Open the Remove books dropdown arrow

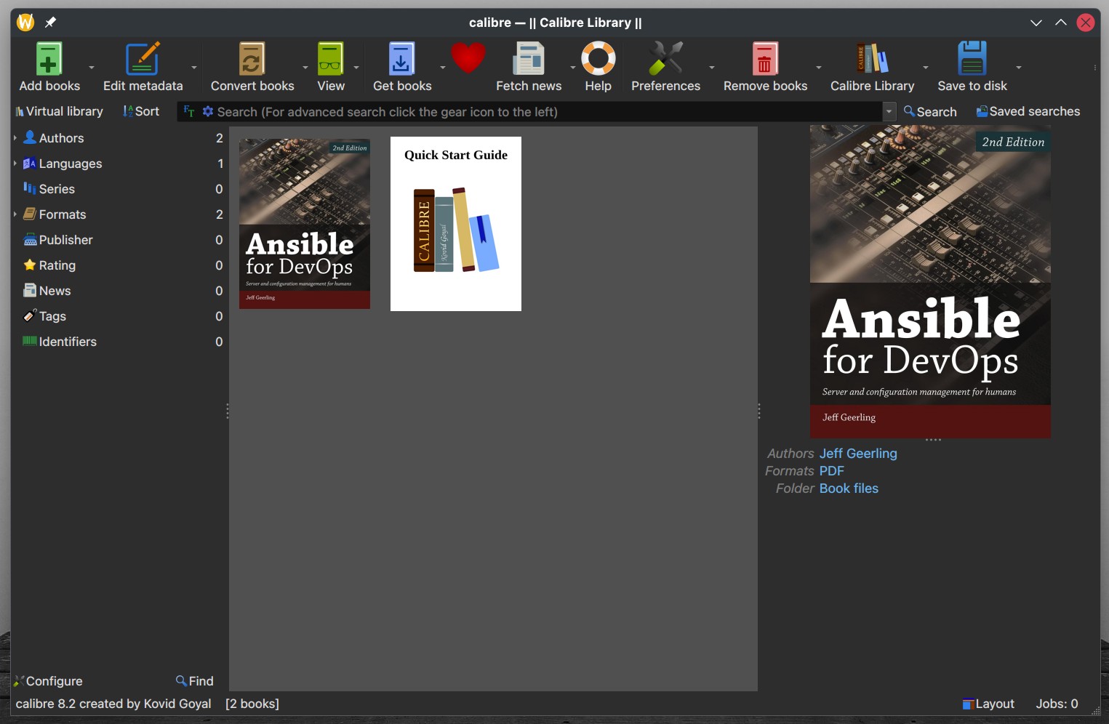pyautogui.click(x=819, y=68)
